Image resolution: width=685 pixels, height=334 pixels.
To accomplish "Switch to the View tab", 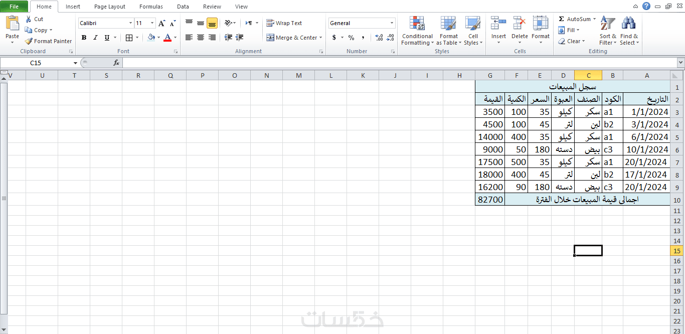I will click(241, 7).
